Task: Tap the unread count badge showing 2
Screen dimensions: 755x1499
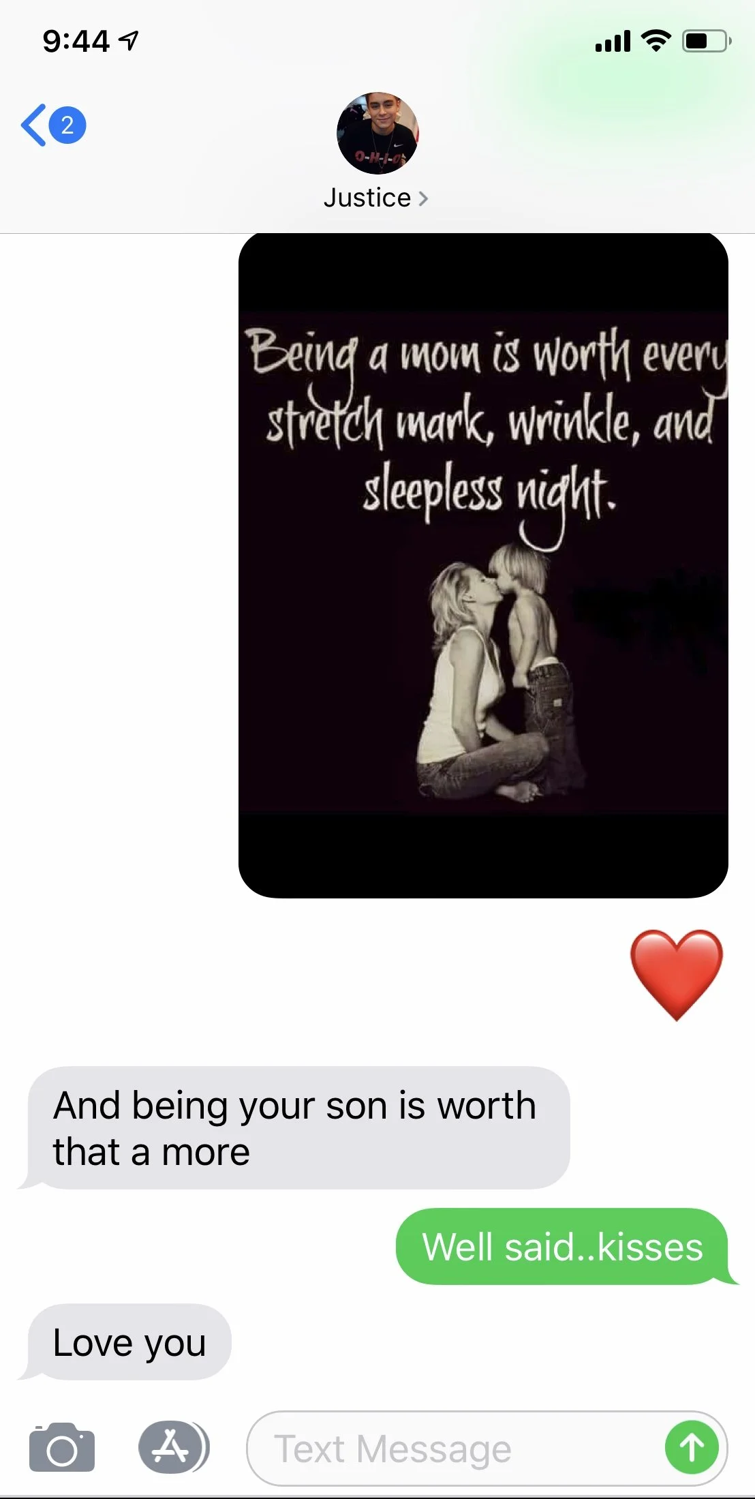Action: pyautogui.click(x=67, y=125)
